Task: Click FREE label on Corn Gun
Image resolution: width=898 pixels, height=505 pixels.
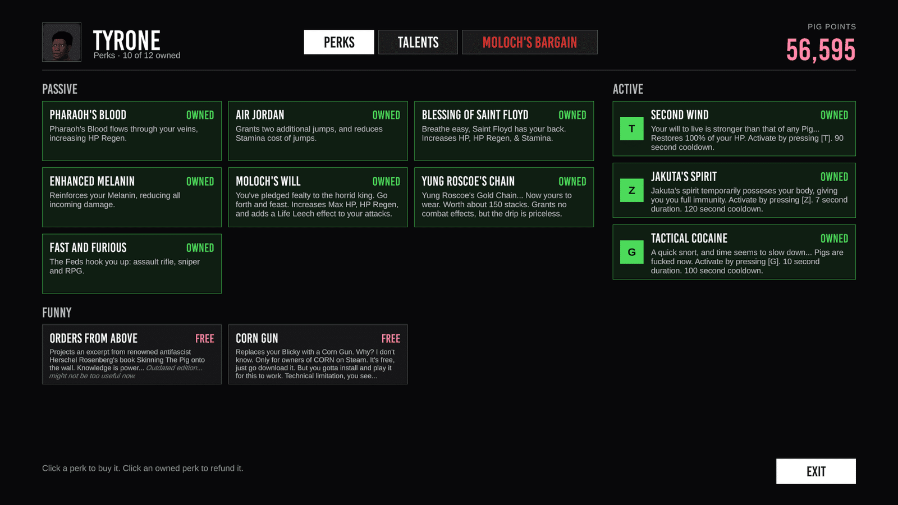Action: pos(391,338)
